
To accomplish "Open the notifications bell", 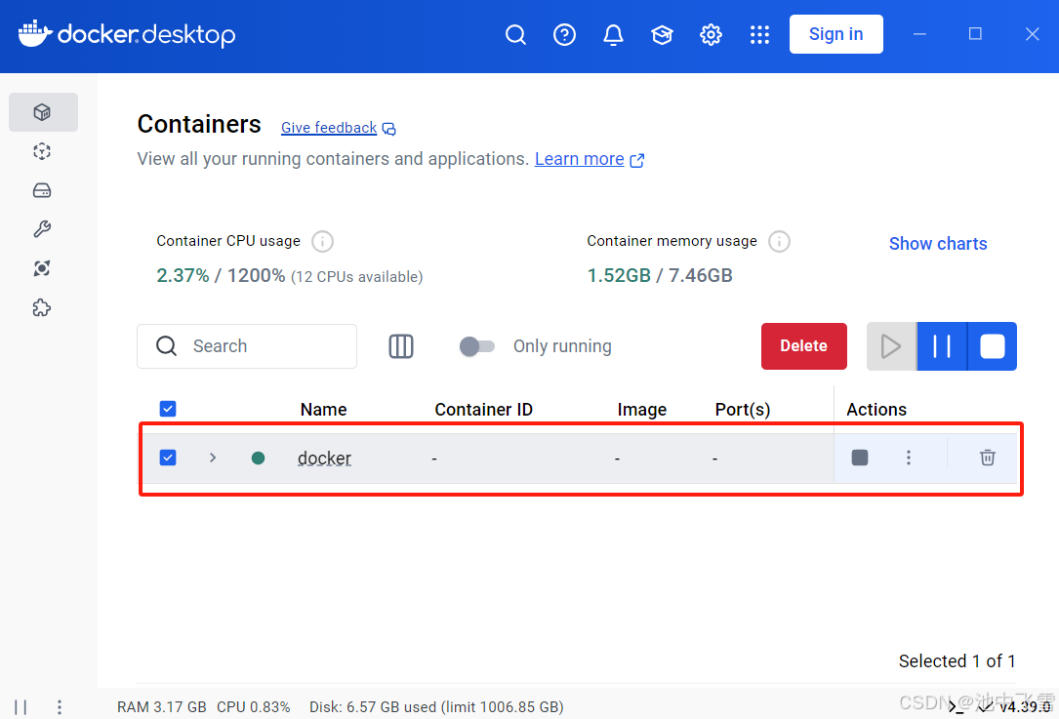I will pyautogui.click(x=613, y=34).
